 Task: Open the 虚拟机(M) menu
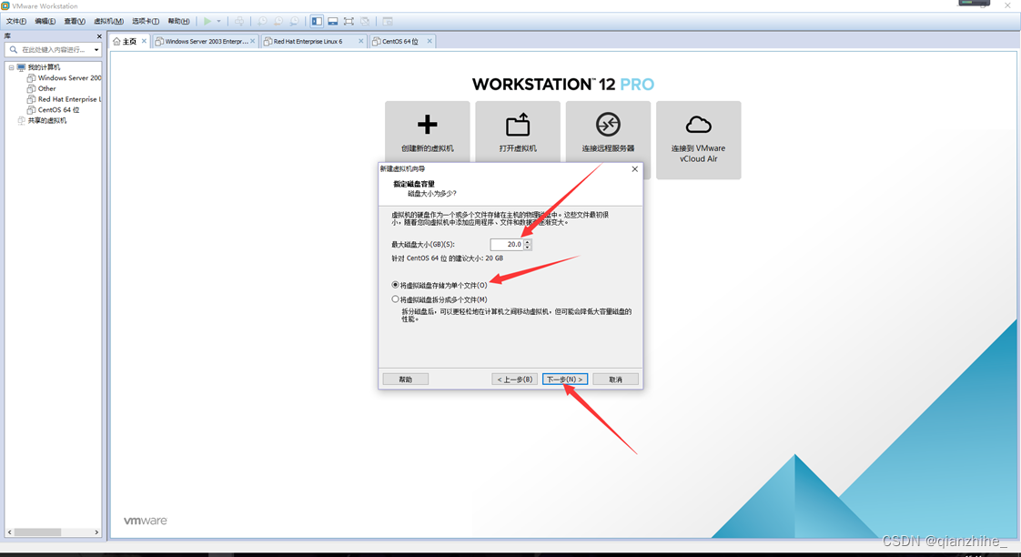pos(108,21)
